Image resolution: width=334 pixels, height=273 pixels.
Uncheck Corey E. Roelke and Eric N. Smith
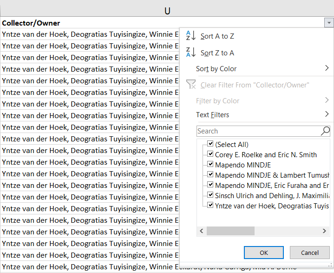[x=210, y=154]
